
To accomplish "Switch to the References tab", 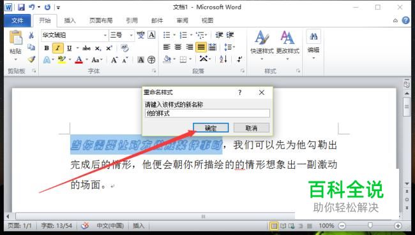I will 132,20.
